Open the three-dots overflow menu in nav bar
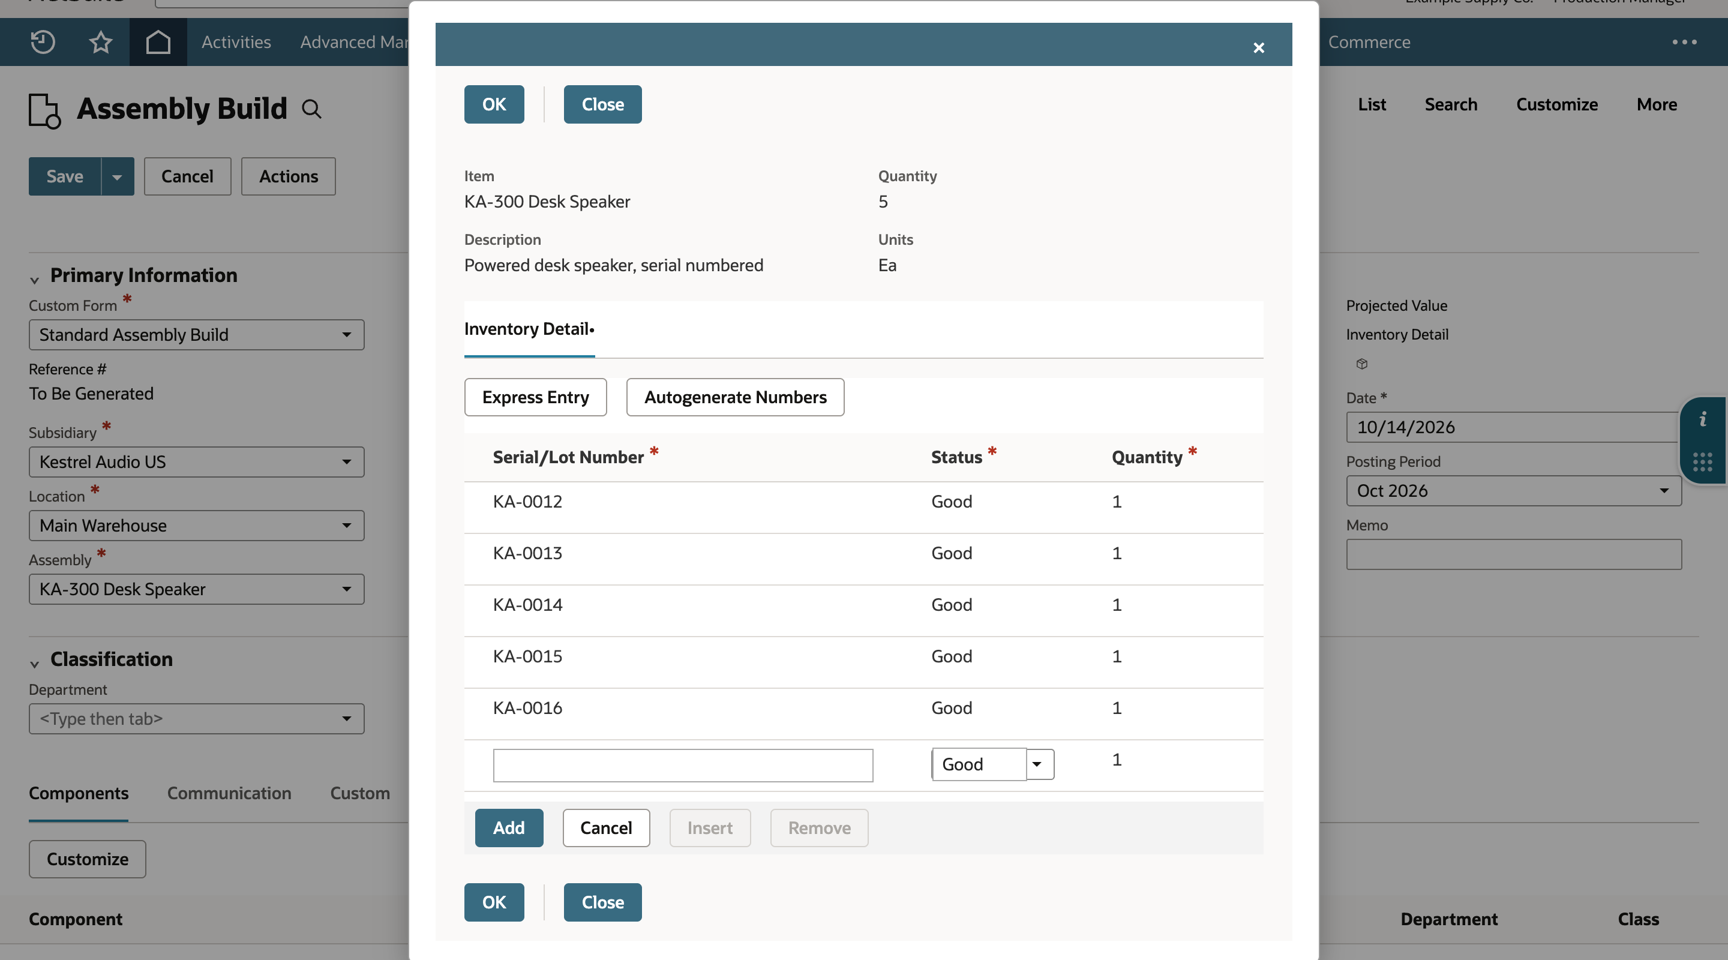Image resolution: width=1728 pixels, height=960 pixels. 1684,41
